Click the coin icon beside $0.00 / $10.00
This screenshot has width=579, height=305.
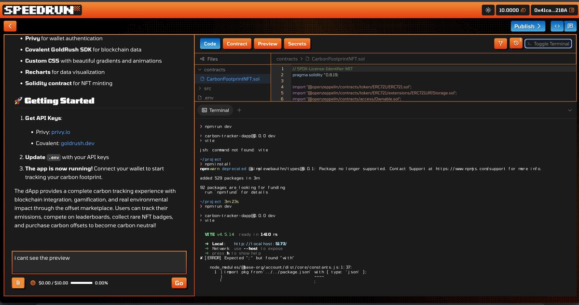(x=33, y=283)
